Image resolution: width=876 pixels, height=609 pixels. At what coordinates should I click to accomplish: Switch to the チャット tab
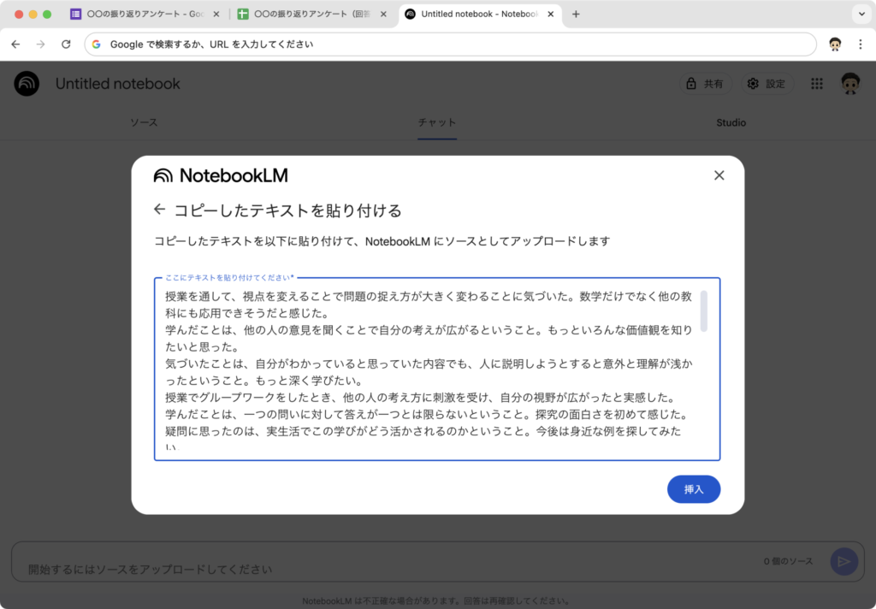[x=437, y=122]
